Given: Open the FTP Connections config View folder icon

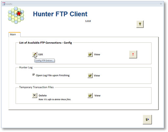Looking at the screenshot, I should [90, 55].
